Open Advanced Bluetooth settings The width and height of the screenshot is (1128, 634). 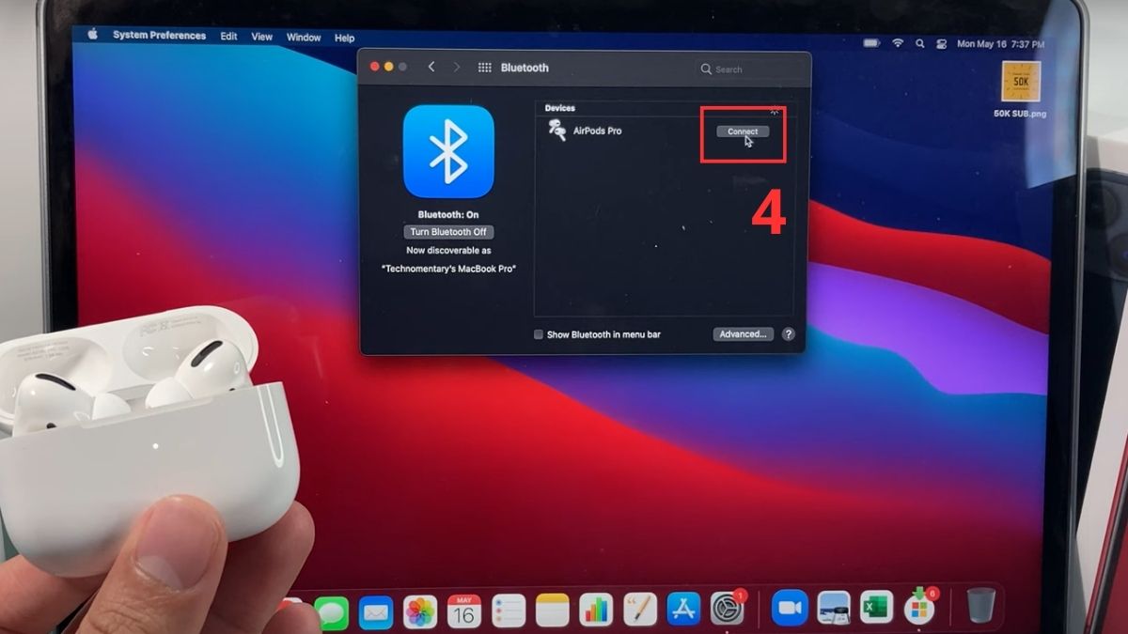click(x=742, y=333)
